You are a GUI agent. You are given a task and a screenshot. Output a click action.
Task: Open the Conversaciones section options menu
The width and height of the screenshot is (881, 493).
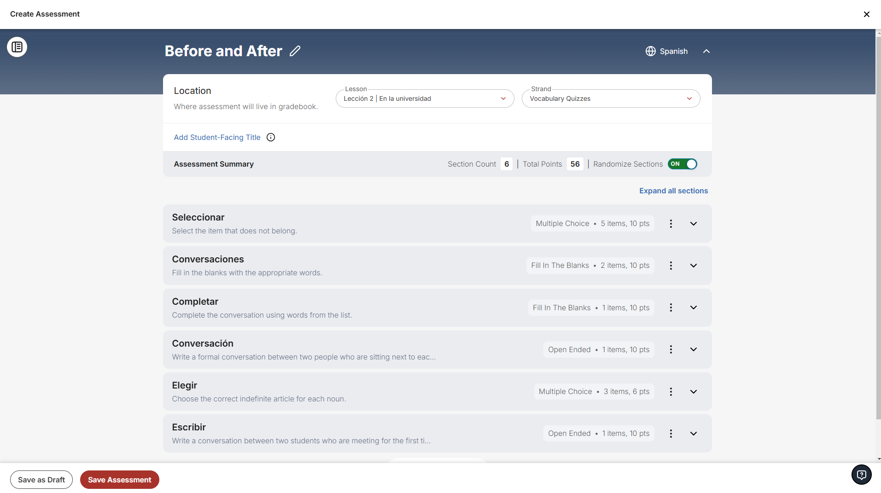[x=671, y=266]
